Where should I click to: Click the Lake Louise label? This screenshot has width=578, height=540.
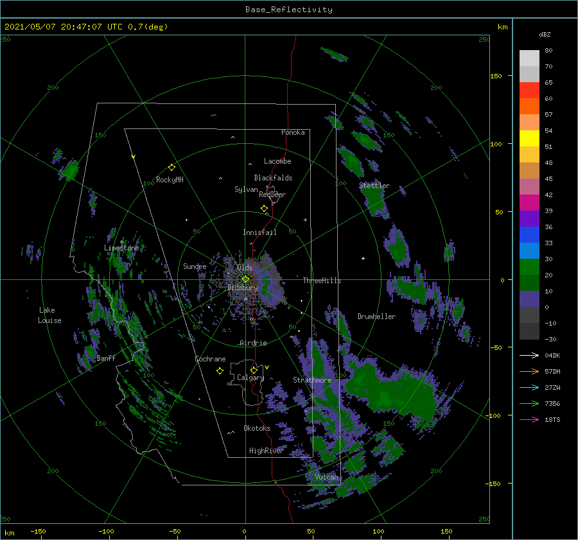pyautogui.click(x=49, y=315)
